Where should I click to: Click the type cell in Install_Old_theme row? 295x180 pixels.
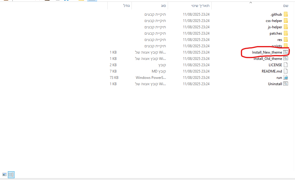point(151,59)
